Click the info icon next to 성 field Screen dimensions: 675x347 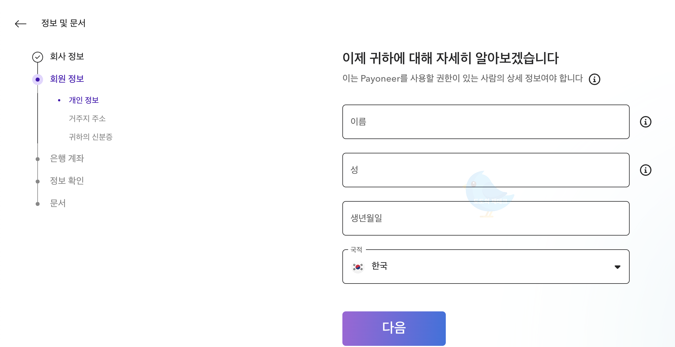646,170
